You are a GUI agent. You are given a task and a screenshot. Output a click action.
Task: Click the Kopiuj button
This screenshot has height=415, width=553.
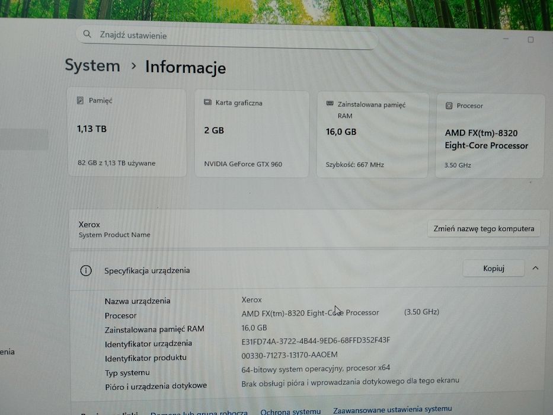click(x=493, y=269)
